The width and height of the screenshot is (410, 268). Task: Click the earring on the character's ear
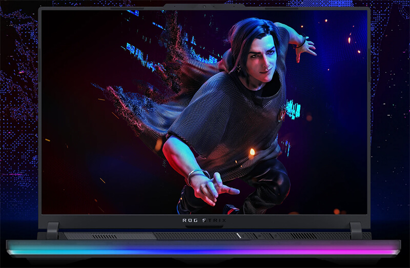pos(239,69)
